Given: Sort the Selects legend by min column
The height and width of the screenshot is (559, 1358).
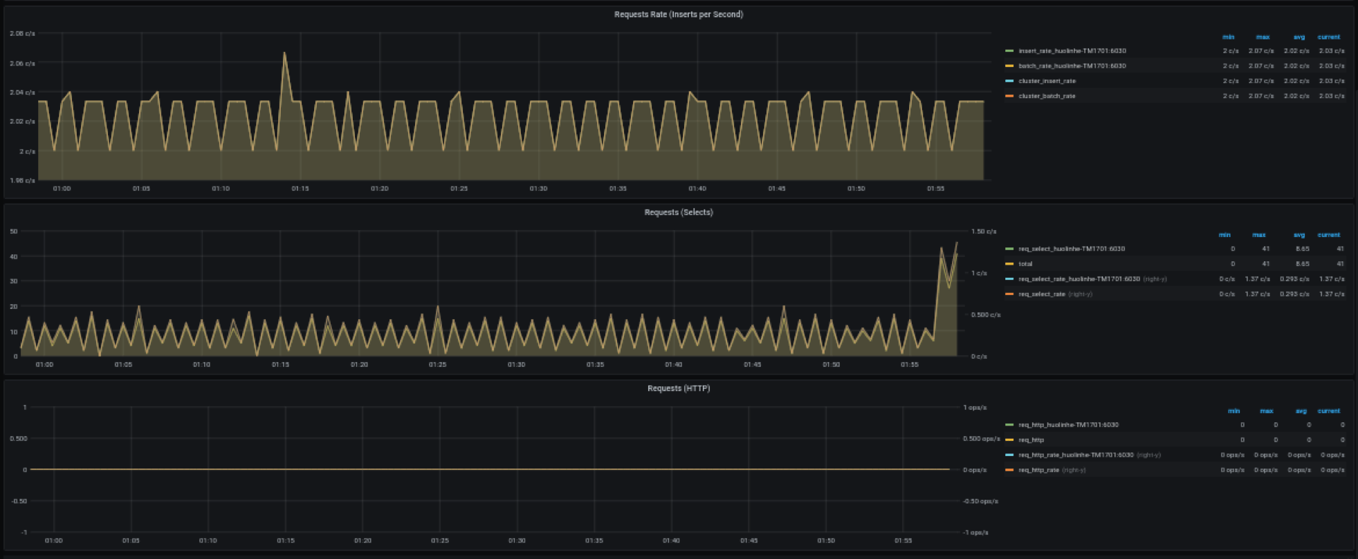Looking at the screenshot, I should pos(1225,235).
